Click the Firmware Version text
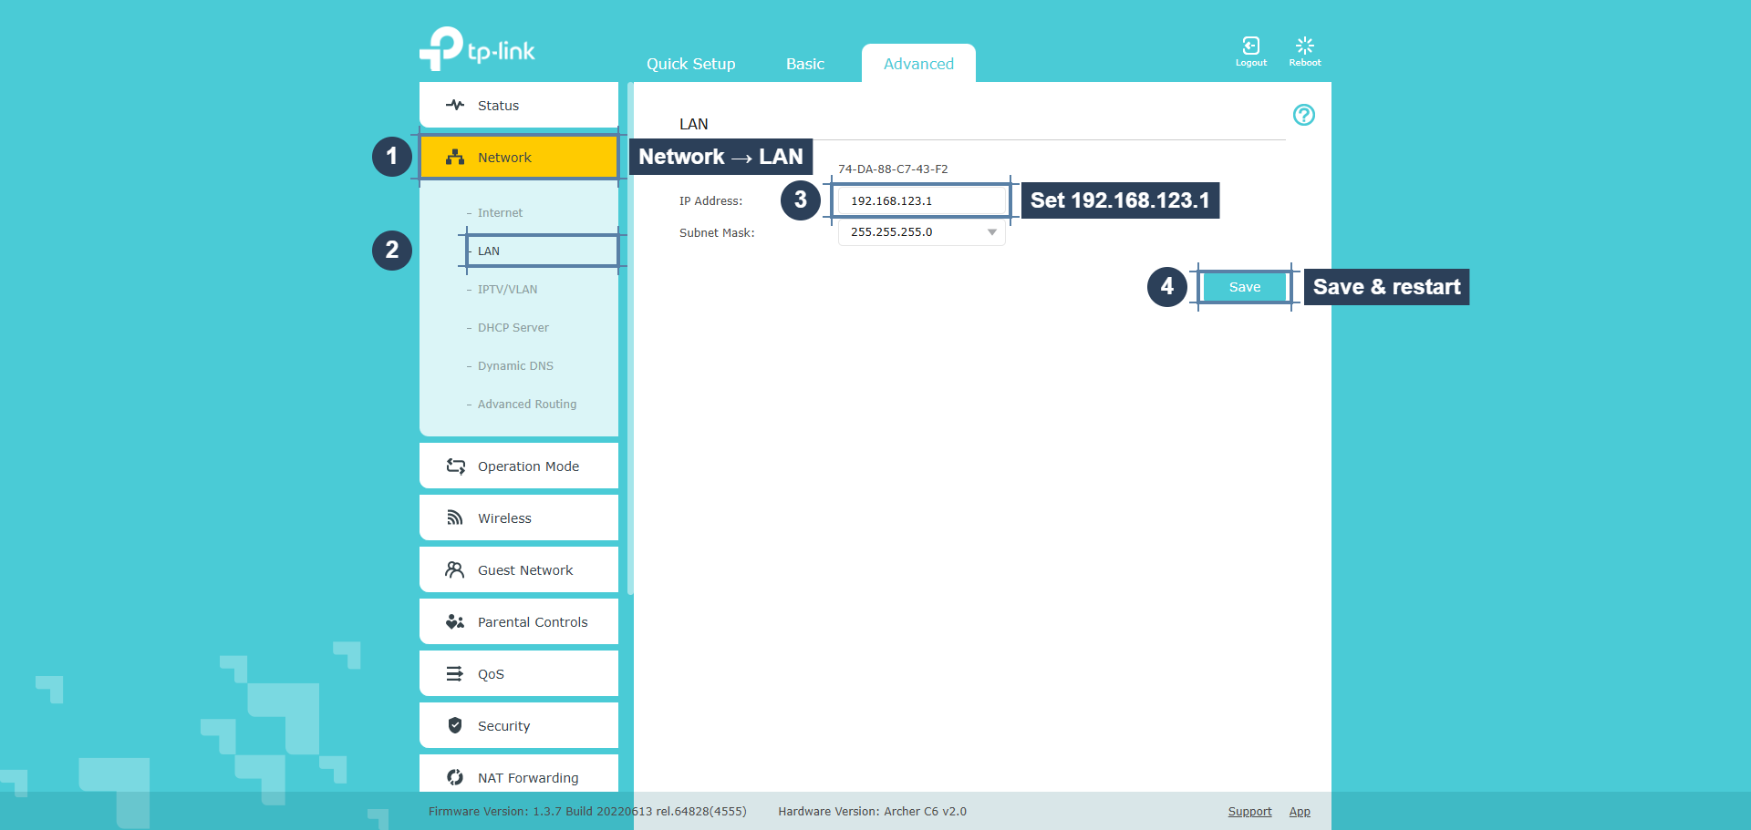This screenshot has height=830, width=1751. pyautogui.click(x=587, y=812)
